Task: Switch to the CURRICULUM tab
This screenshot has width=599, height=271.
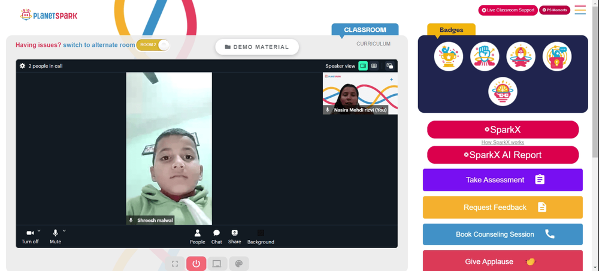Action: coord(373,44)
